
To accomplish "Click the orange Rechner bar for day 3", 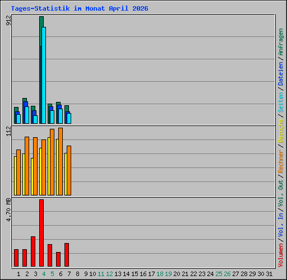I will pos(35,166).
